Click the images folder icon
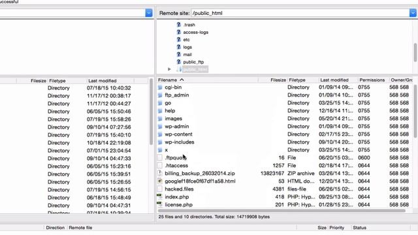 pyautogui.click(x=160, y=119)
